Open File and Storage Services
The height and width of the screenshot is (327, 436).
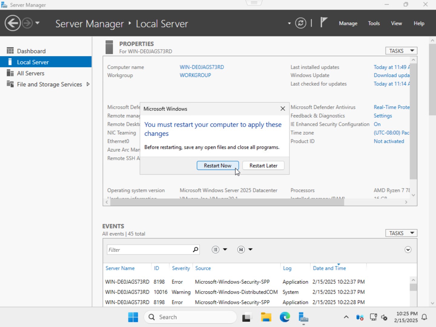[x=49, y=84]
